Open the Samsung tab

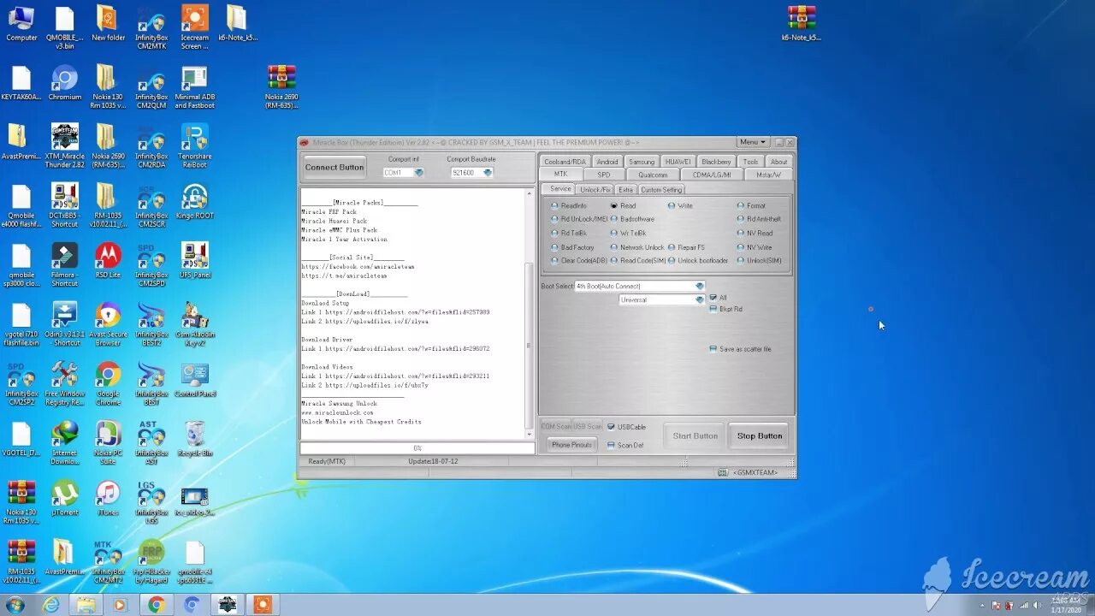tap(642, 162)
